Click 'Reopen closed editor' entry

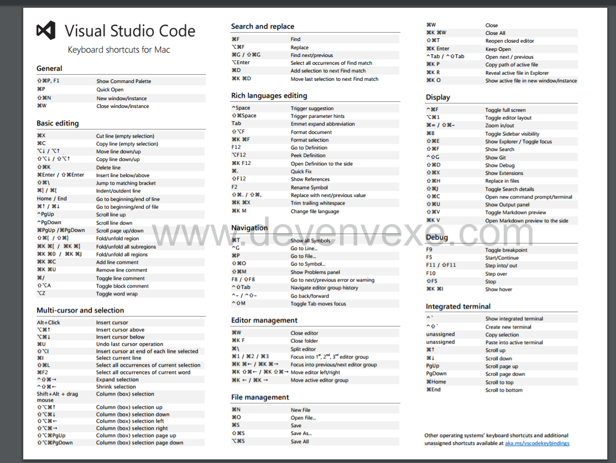[509, 41]
